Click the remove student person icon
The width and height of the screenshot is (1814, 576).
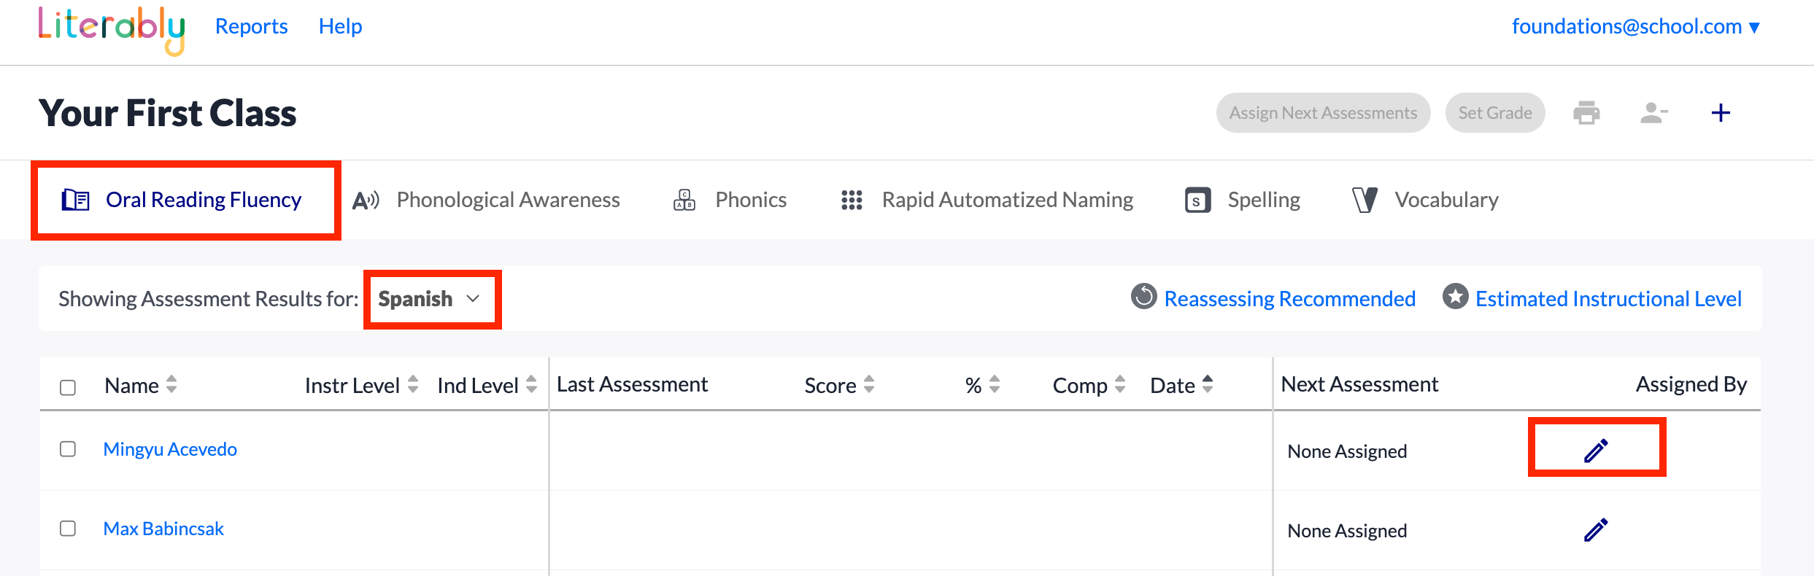pos(1653,113)
